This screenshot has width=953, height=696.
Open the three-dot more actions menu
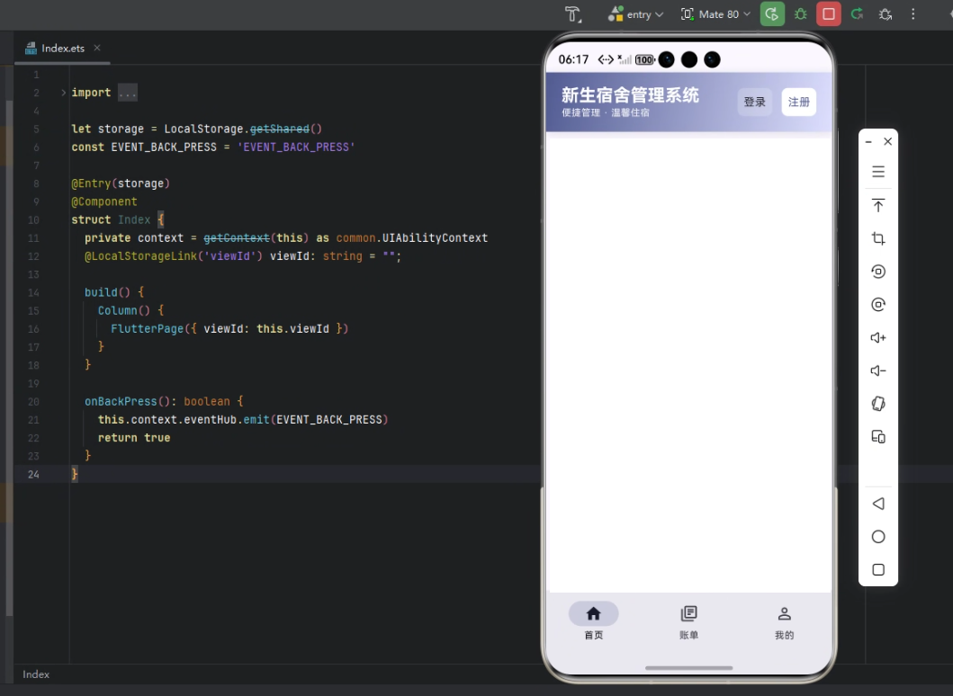pos(913,14)
